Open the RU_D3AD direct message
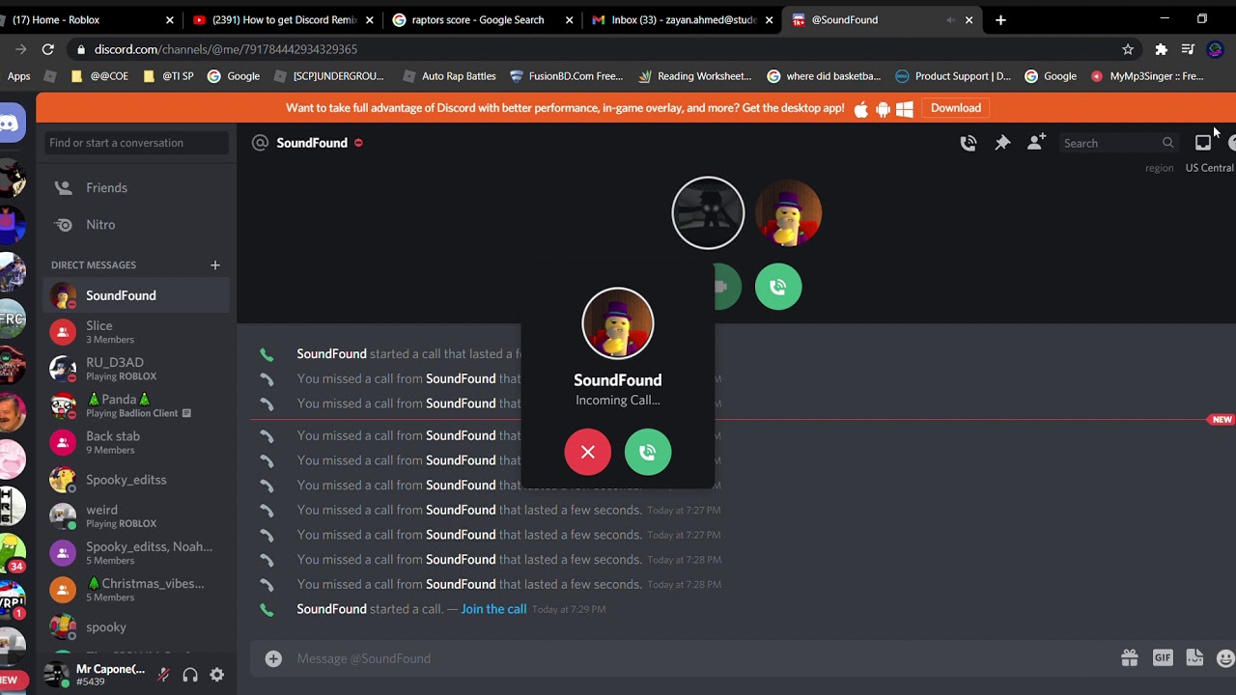The height and width of the screenshot is (695, 1236). [136, 369]
